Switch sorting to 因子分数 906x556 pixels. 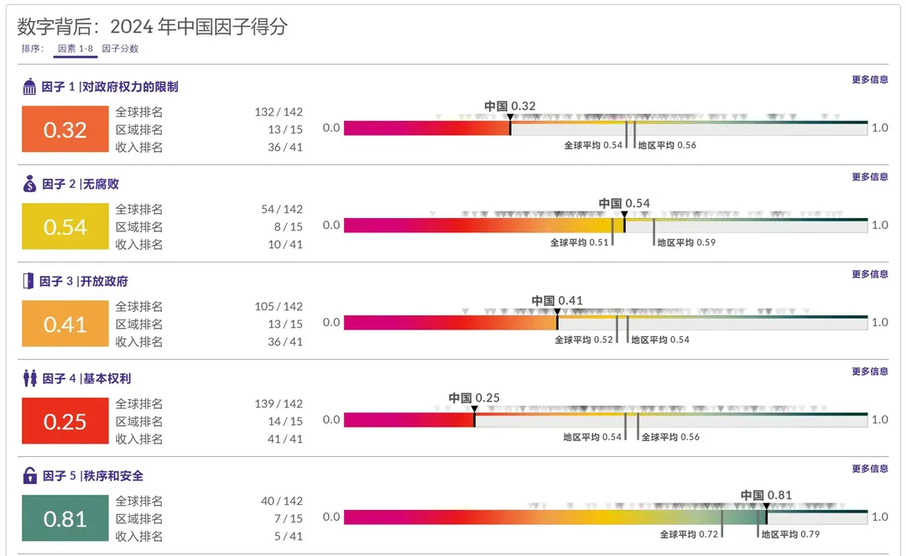pos(120,49)
